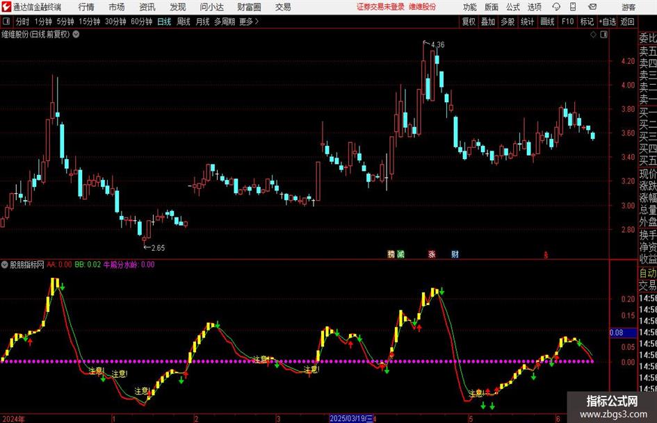This screenshot has height=423, width=657.
Task: Open the mobile phone icon in title bar
Action: pyautogui.click(x=573, y=7)
